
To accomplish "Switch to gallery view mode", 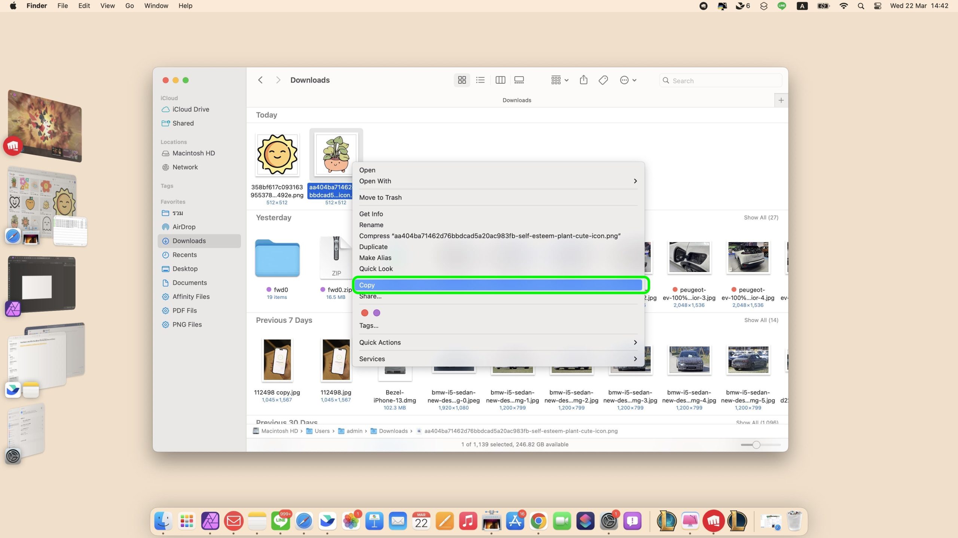I will 519,80.
